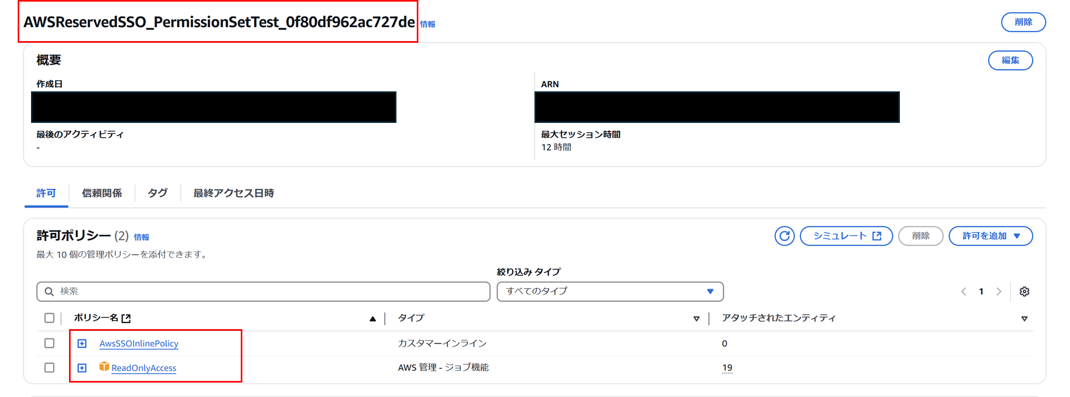Click the 12 時間 session duration value
The width and height of the screenshot is (1070, 397).
pyautogui.click(x=556, y=147)
